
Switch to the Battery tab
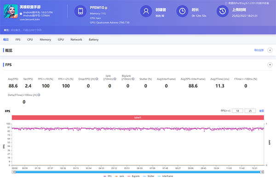pyautogui.click(x=93, y=40)
